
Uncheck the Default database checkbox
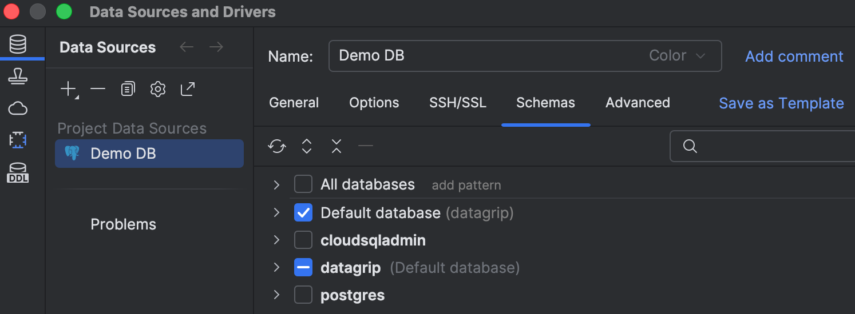click(303, 213)
